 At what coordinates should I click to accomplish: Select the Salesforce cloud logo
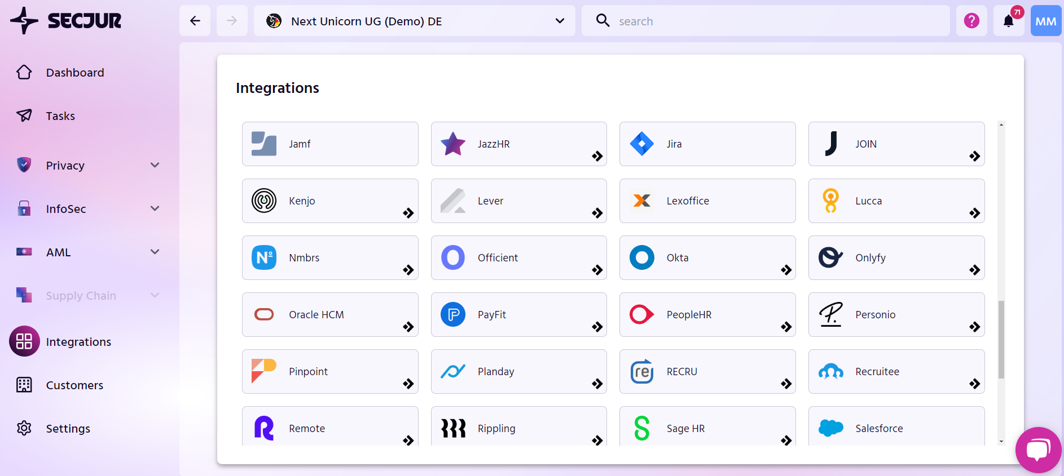coord(831,428)
